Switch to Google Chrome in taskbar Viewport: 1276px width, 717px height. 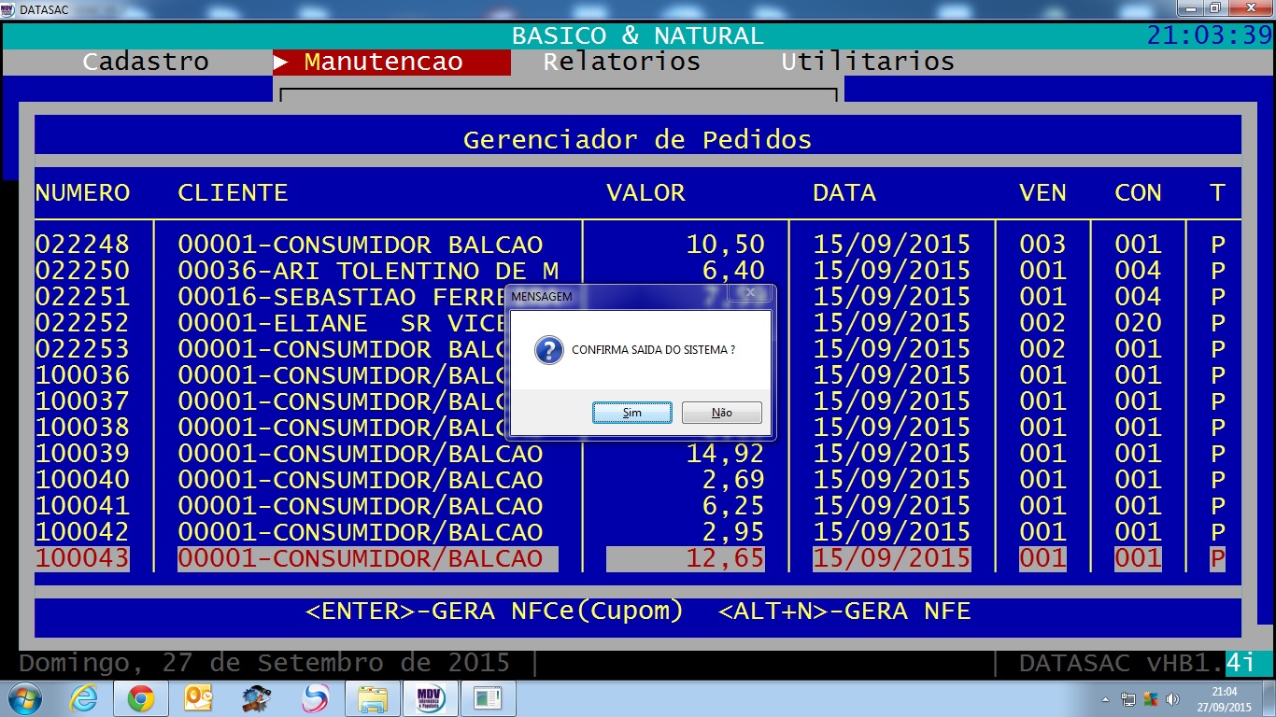click(x=141, y=698)
